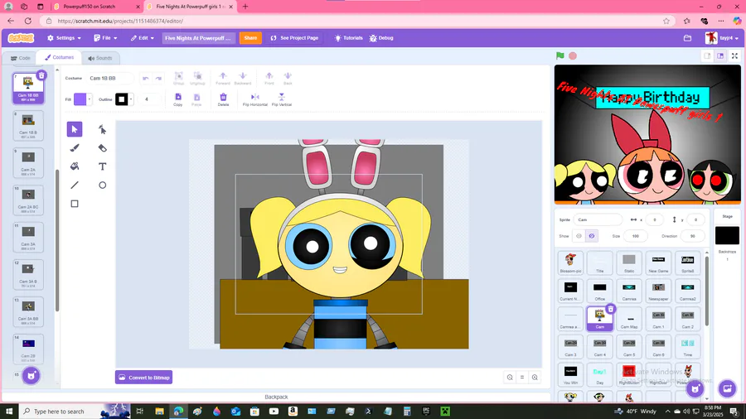Bring selection to Front
The height and width of the screenshot is (419, 746).
tap(269, 79)
